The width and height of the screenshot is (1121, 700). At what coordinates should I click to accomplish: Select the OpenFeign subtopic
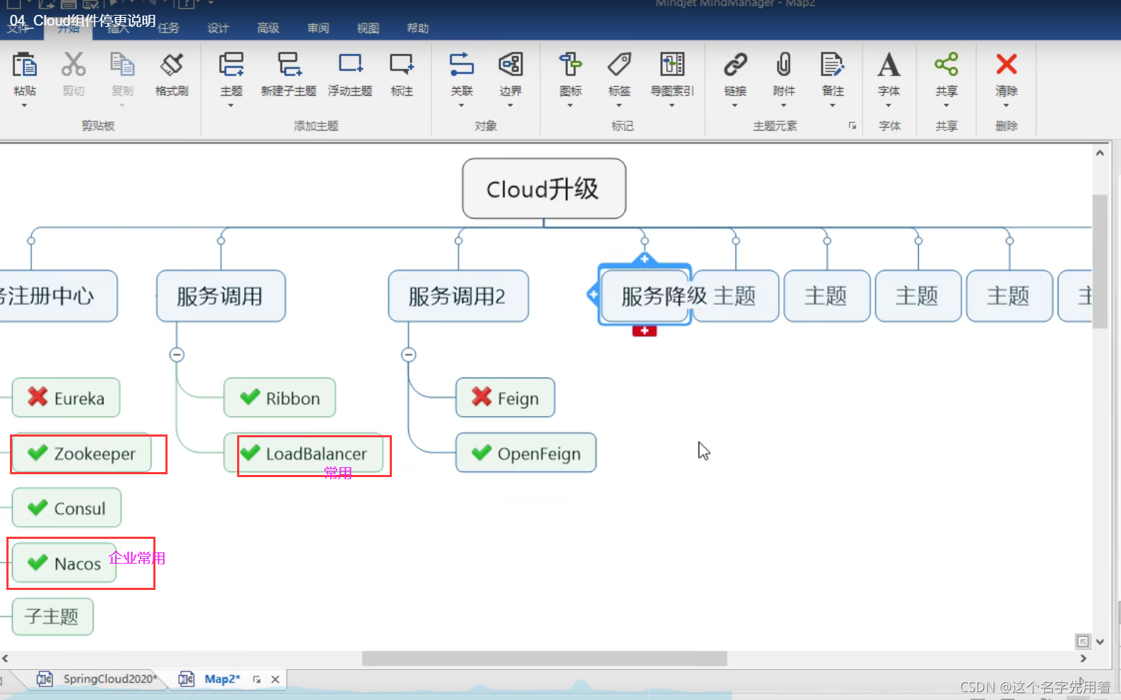click(x=525, y=453)
